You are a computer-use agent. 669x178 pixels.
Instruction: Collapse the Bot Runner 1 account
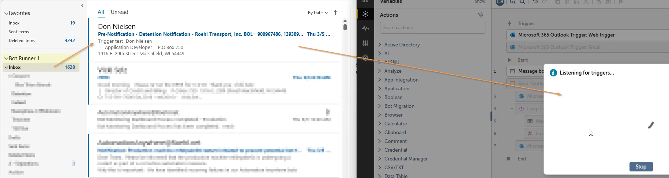point(6,58)
